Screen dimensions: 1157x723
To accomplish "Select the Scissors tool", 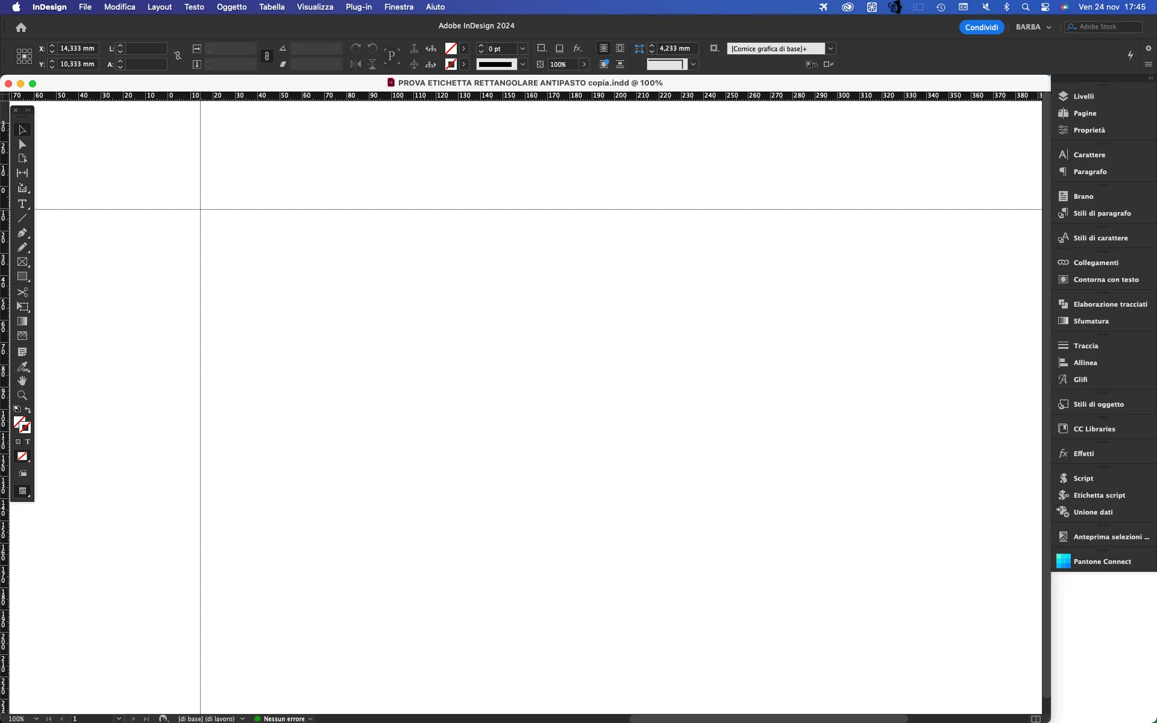I will pyautogui.click(x=22, y=292).
